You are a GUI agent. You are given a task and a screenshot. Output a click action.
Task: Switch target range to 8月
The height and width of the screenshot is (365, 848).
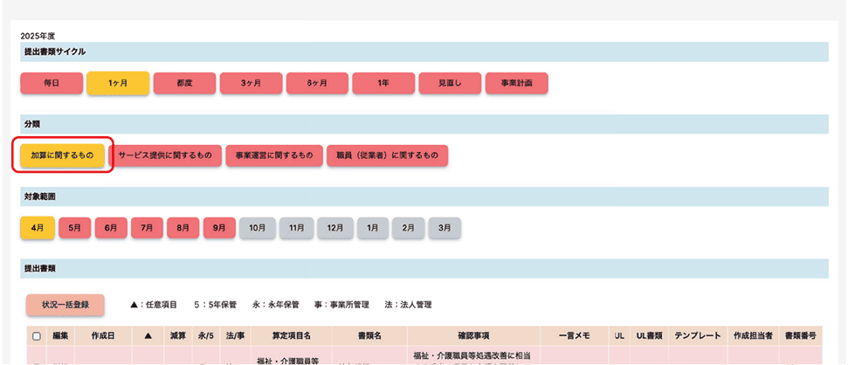click(183, 228)
